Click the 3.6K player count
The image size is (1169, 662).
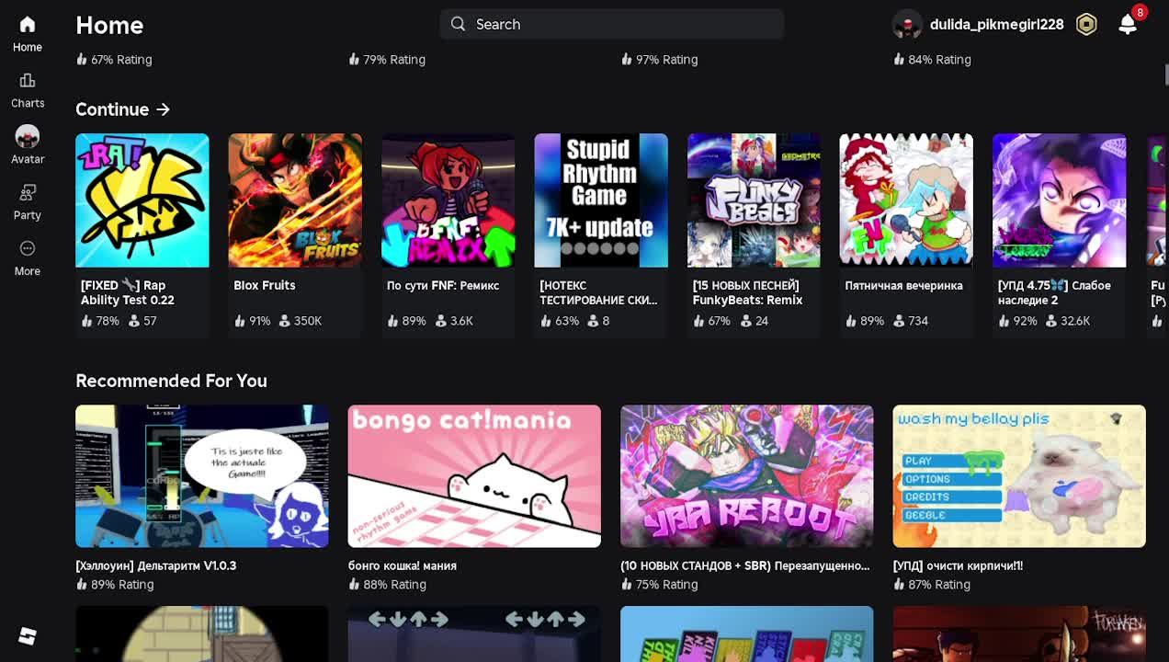[x=454, y=321]
